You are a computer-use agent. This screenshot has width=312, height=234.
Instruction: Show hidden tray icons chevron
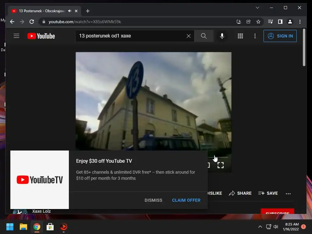pyautogui.click(x=260, y=227)
